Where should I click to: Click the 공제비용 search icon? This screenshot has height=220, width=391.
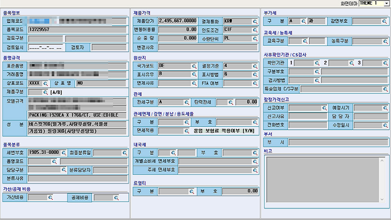(116, 197)
